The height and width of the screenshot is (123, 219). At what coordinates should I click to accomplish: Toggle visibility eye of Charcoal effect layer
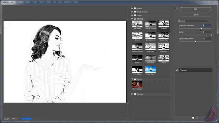(177, 70)
